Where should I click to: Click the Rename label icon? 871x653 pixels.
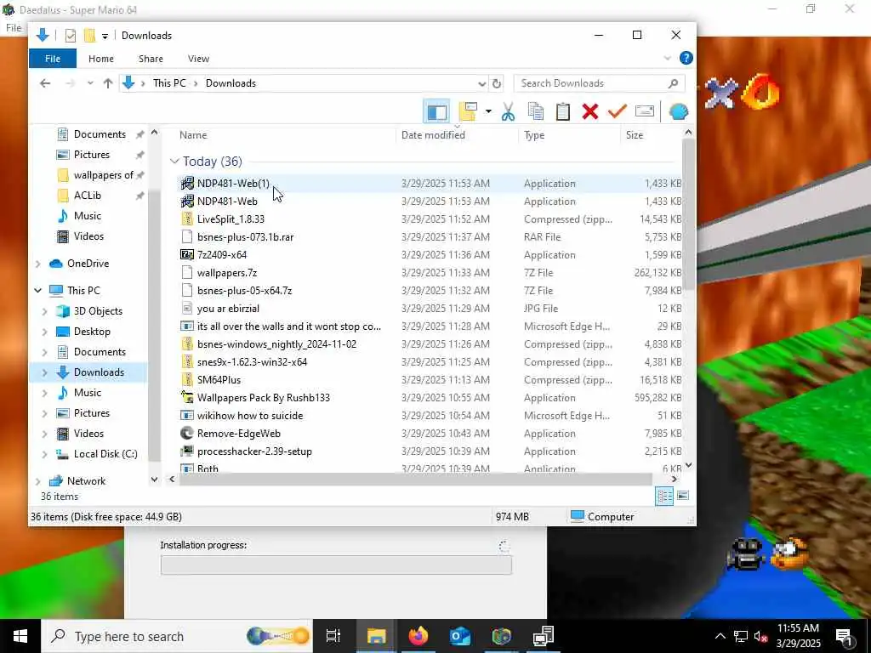[x=645, y=111]
